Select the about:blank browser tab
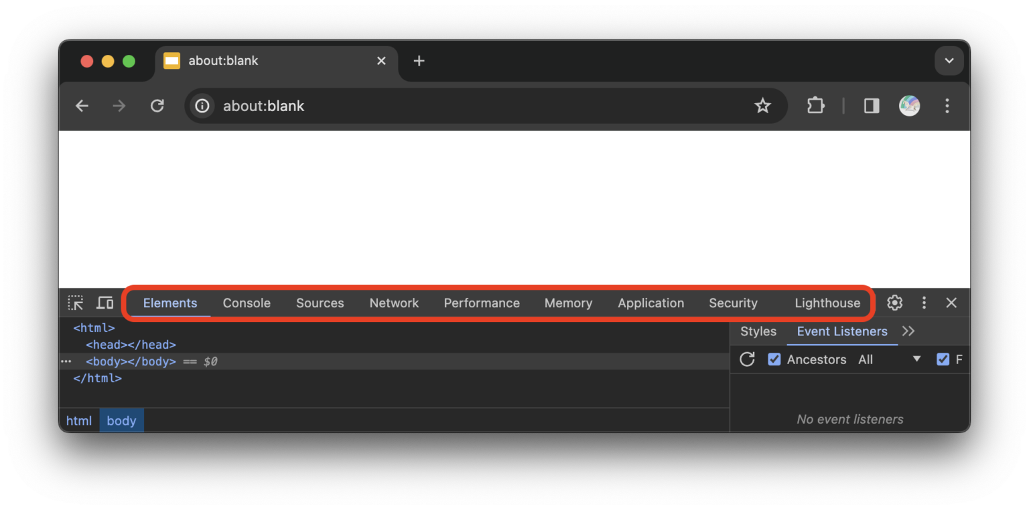1029x510 pixels. click(277, 61)
